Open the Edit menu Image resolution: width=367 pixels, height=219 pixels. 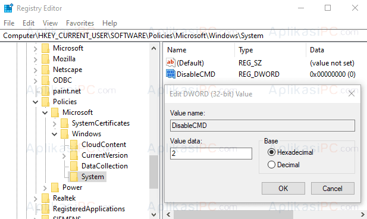(29, 23)
